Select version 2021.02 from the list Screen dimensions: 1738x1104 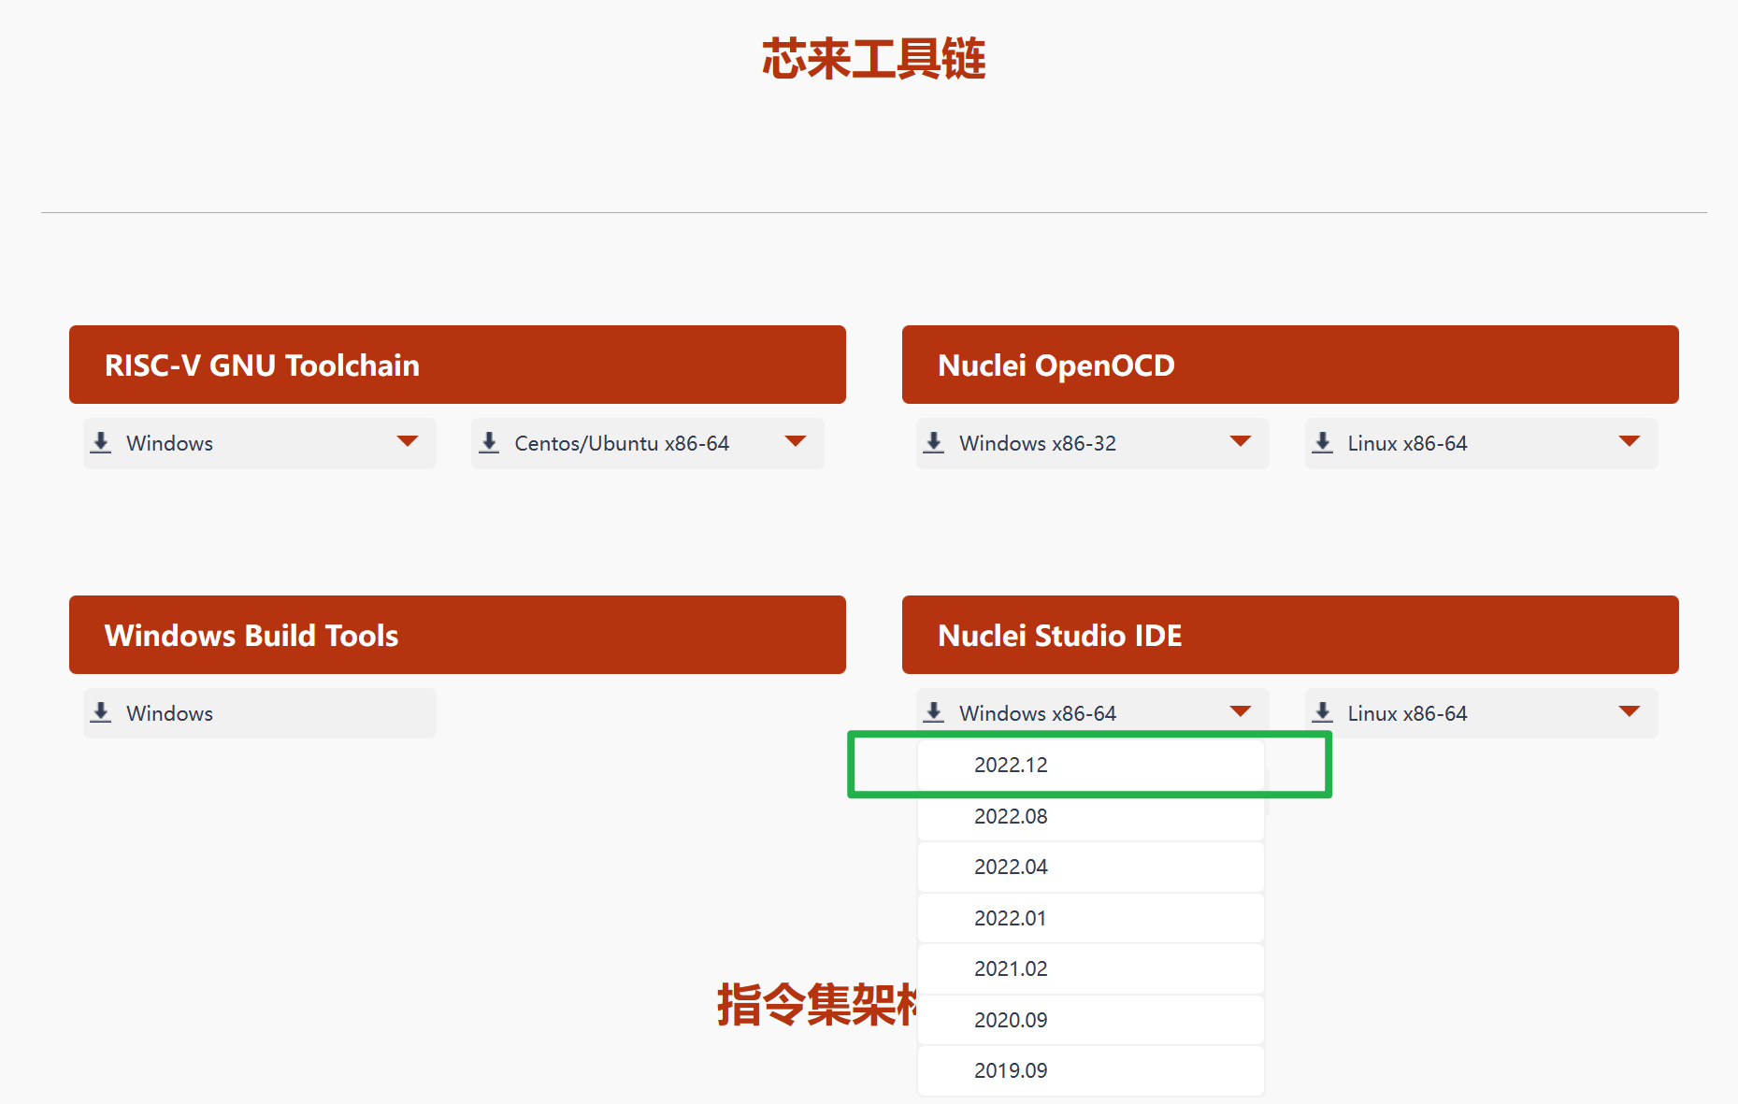coord(1091,968)
